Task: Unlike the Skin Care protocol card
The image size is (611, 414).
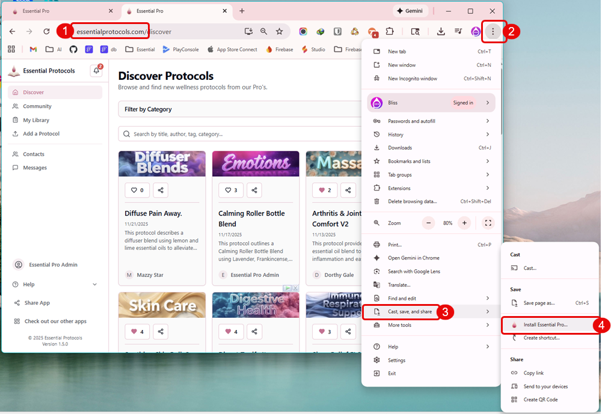Action: [x=137, y=331]
